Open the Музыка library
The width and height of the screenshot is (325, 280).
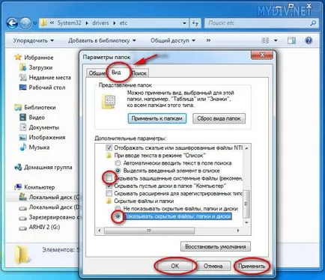tap(34, 147)
